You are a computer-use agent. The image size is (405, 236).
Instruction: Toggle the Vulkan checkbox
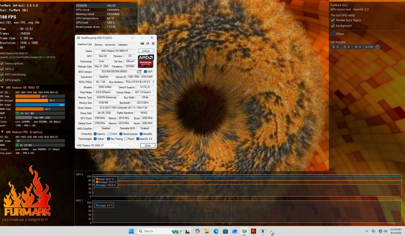[95, 139]
